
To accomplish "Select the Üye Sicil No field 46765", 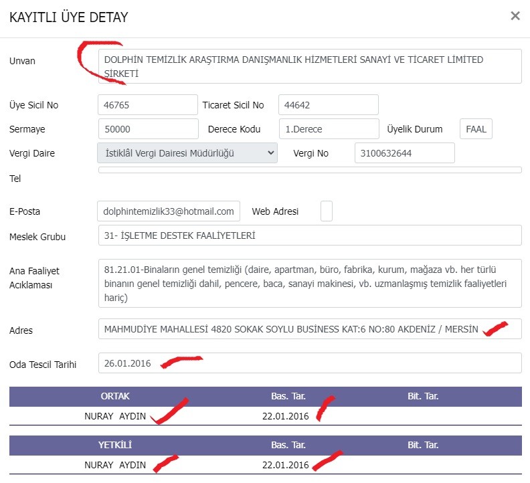I will tap(148, 105).
